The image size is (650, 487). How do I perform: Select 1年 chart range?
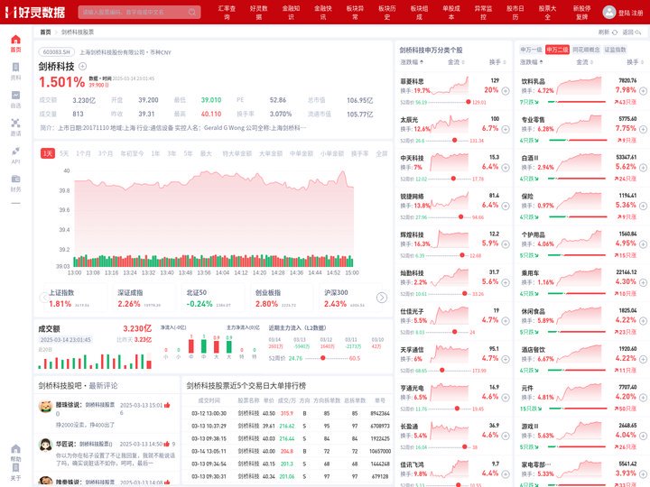tap(155, 153)
